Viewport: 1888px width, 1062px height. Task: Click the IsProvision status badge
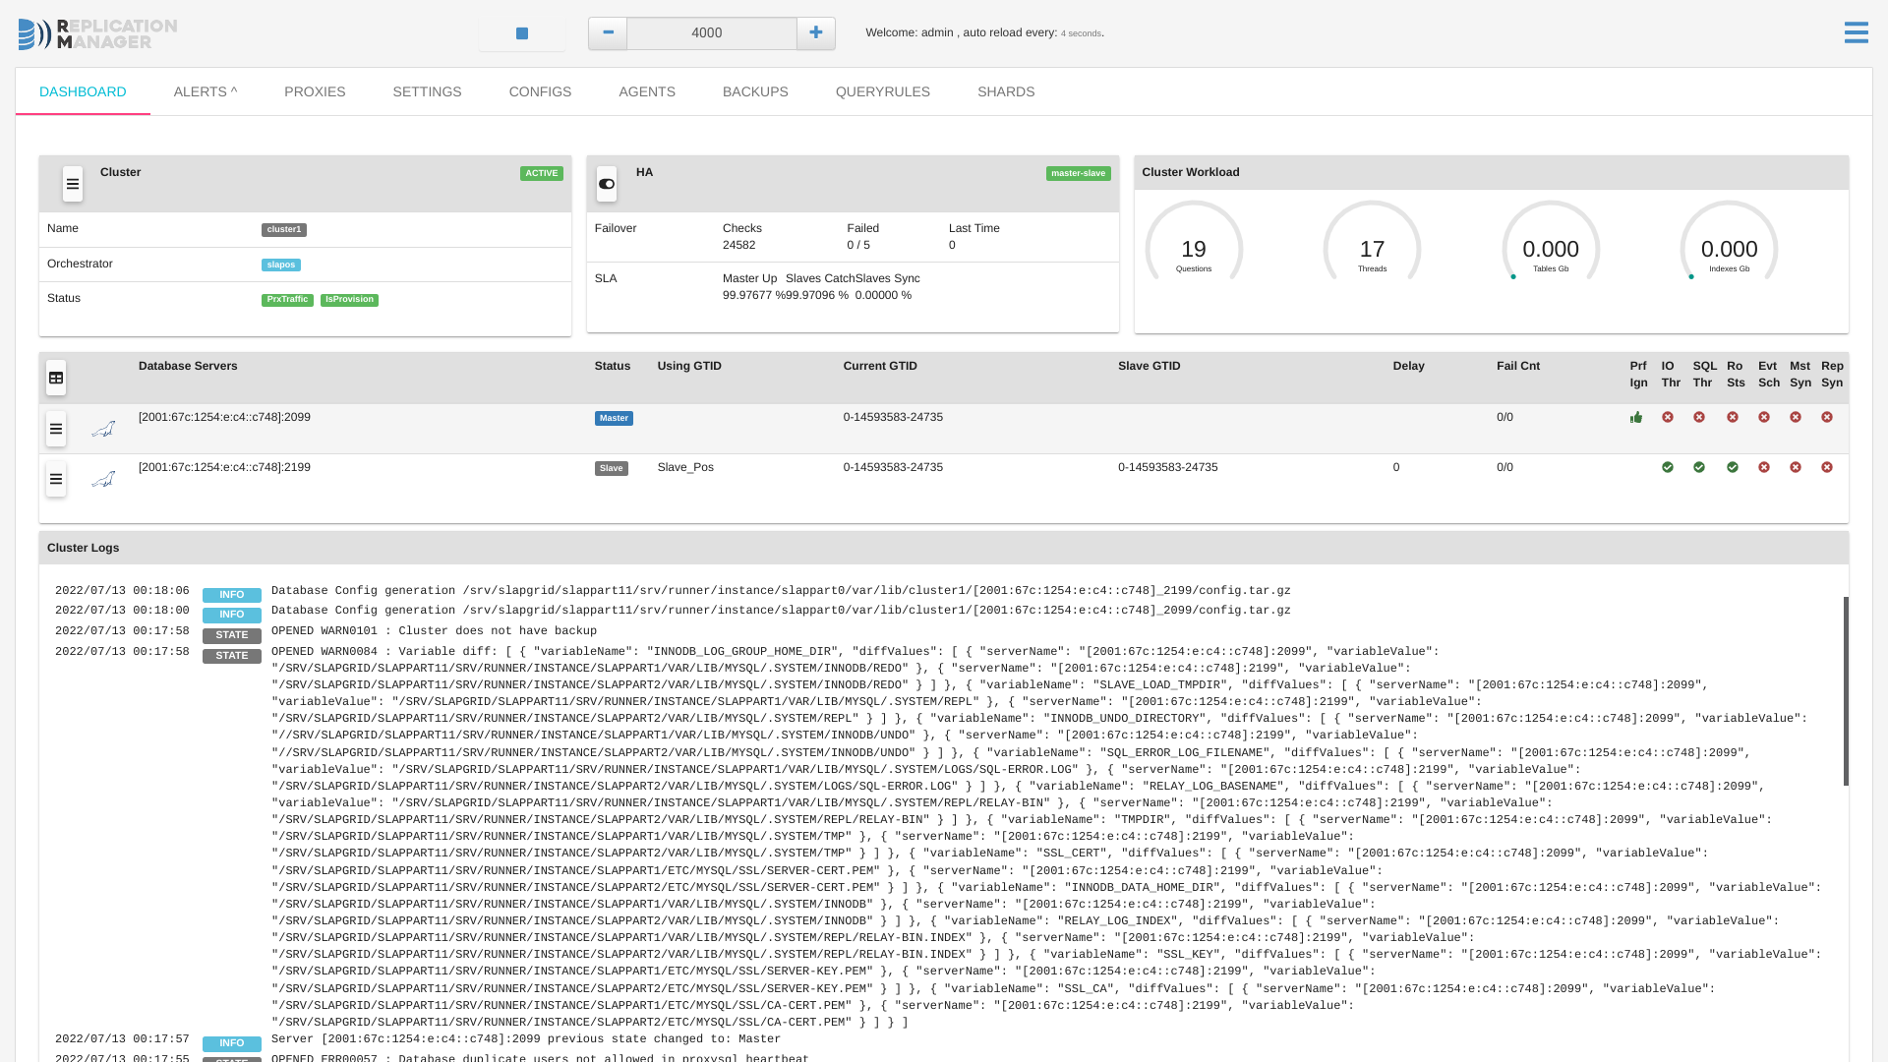click(349, 300)
